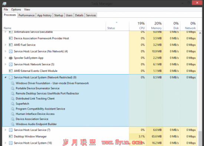Sort processes by CPU column header
Screen dimensions: 204x146
pyautogui.click(x=138, y=26)
